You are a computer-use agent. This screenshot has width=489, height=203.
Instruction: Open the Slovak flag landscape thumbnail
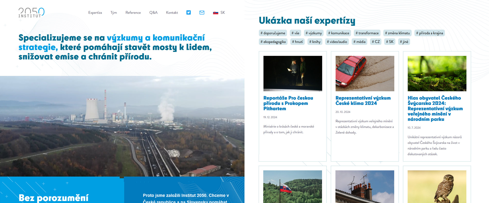pos(293,187)
